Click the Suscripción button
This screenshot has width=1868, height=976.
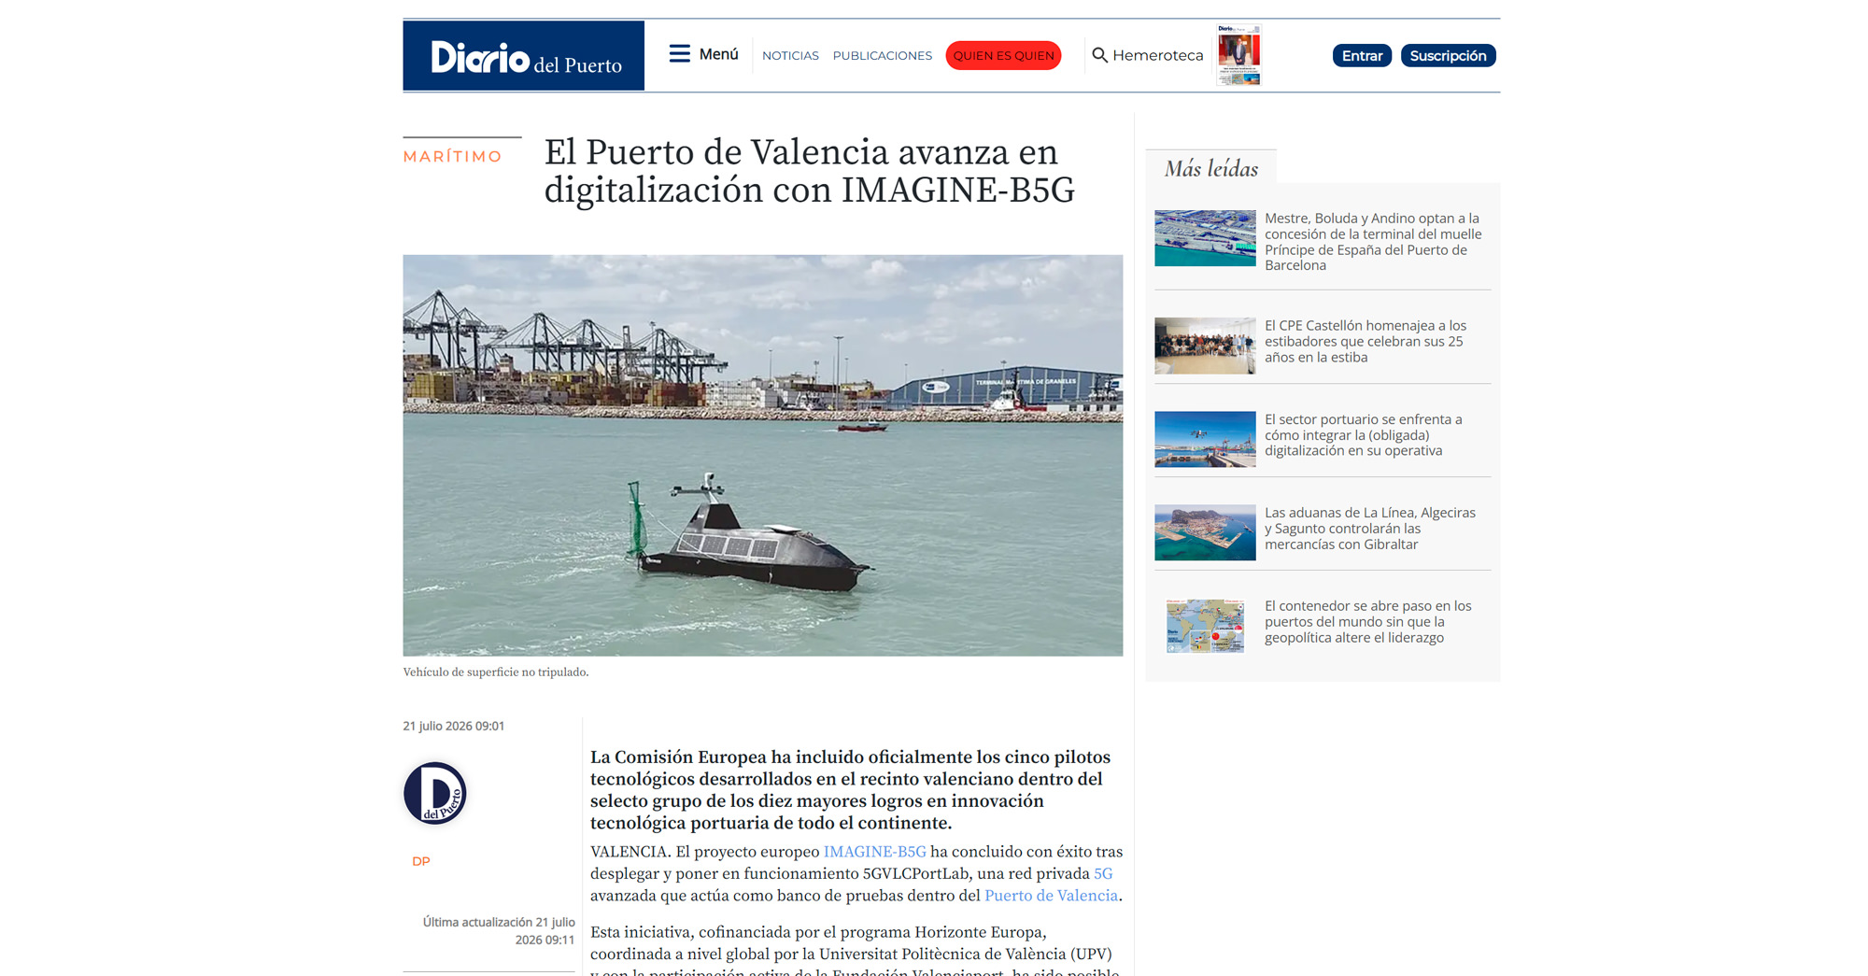click(1448, 56)
